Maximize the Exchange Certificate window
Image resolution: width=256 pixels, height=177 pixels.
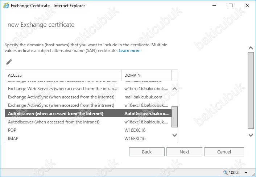[231, 5]
